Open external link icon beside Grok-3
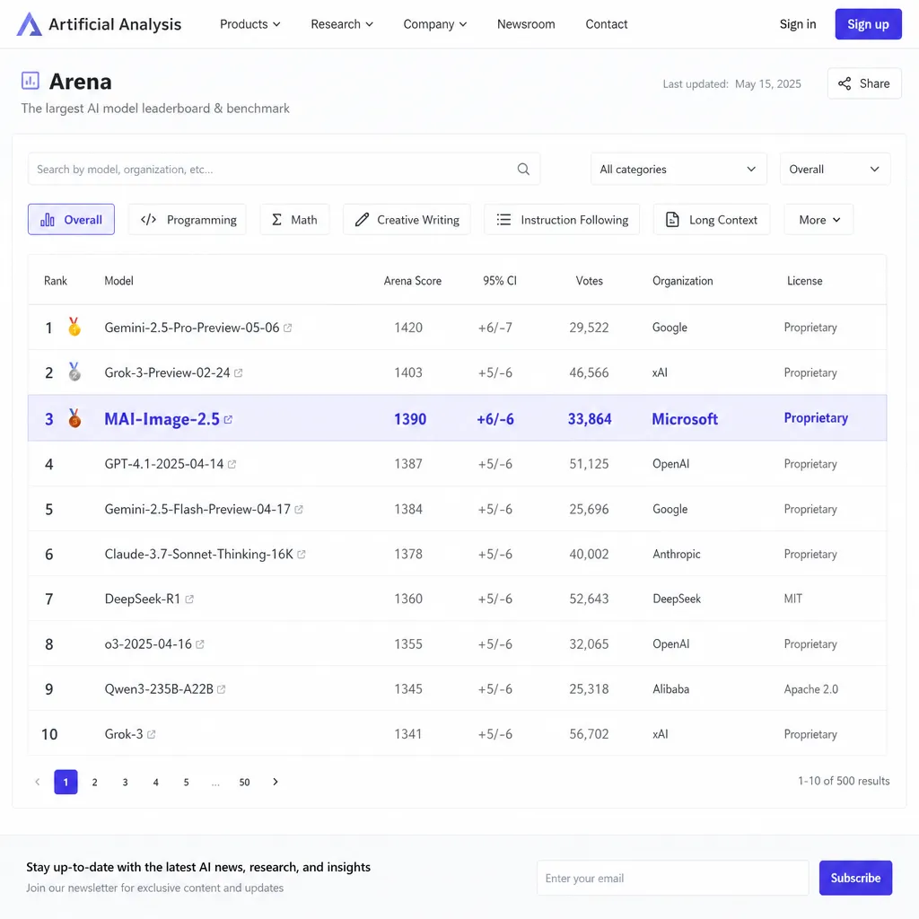This screenshot has height=919, width=919. click(x=151, y=734)
